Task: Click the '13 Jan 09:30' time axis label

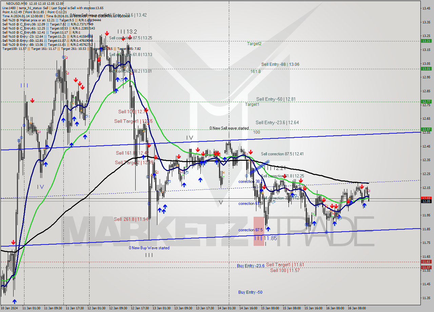Action: (x=183, y=308)
